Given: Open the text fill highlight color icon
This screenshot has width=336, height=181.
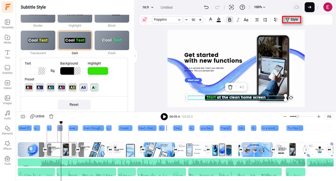Looking at the screenshot, I should click(218, 20).
